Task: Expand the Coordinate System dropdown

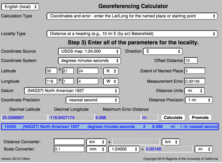Action: [x=89, y=61]
